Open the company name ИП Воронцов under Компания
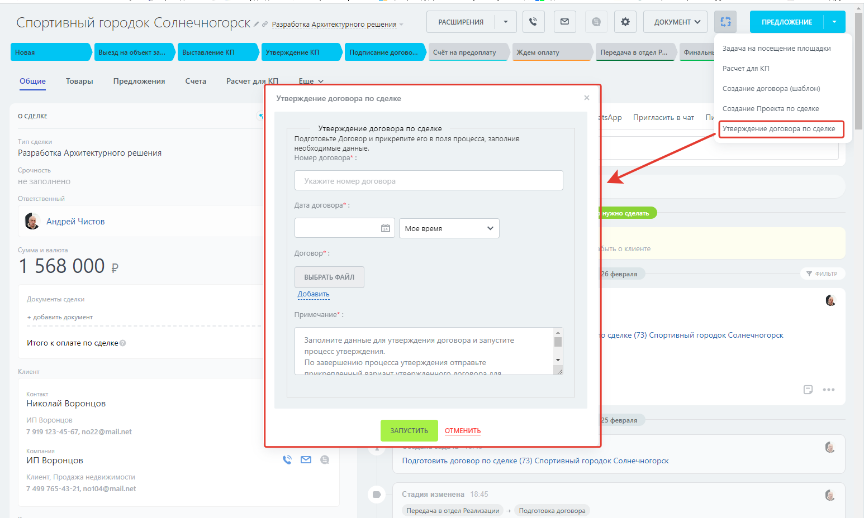864x518 pixels. (55, 461)
